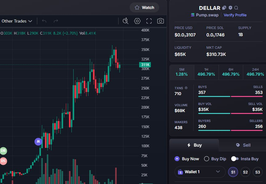The image size is (266, 184).
Task: Click the TXNS count 710
Action: point(178,94)
